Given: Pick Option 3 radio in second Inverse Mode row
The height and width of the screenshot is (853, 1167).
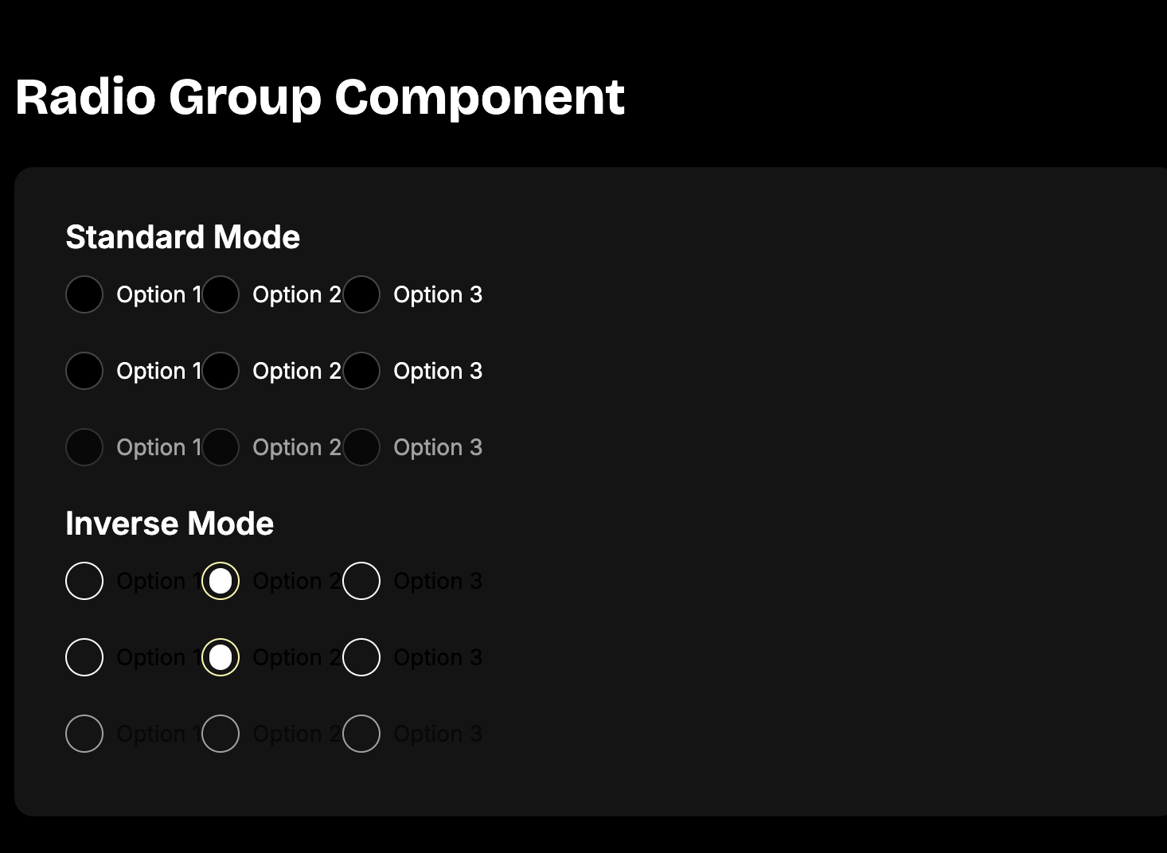Looking at the screenshot, I should 361,657.
